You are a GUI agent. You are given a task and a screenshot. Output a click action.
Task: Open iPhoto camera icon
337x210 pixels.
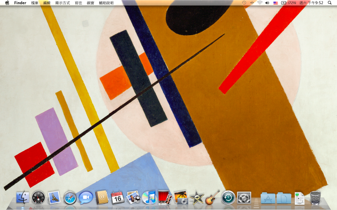click(x=181, y=197)
